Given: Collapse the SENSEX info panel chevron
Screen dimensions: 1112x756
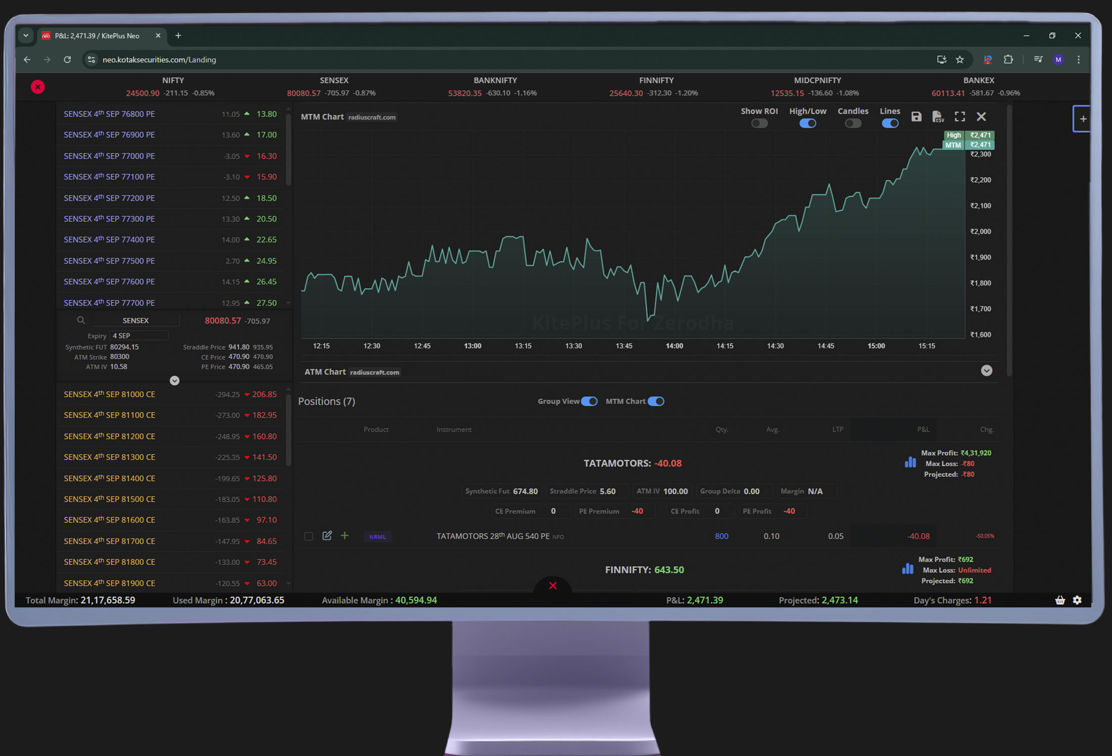Looking at the screenshot, I should [174, 381].
